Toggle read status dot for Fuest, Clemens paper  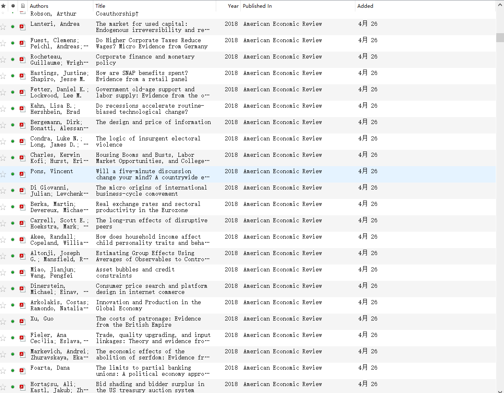[x=13, y=43]
